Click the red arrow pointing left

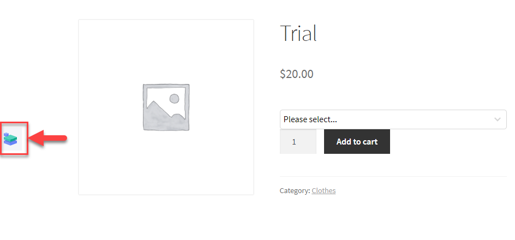[47, 139]
